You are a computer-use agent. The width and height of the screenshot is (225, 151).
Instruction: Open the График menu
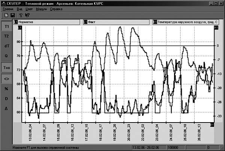[x=8, y=9]
